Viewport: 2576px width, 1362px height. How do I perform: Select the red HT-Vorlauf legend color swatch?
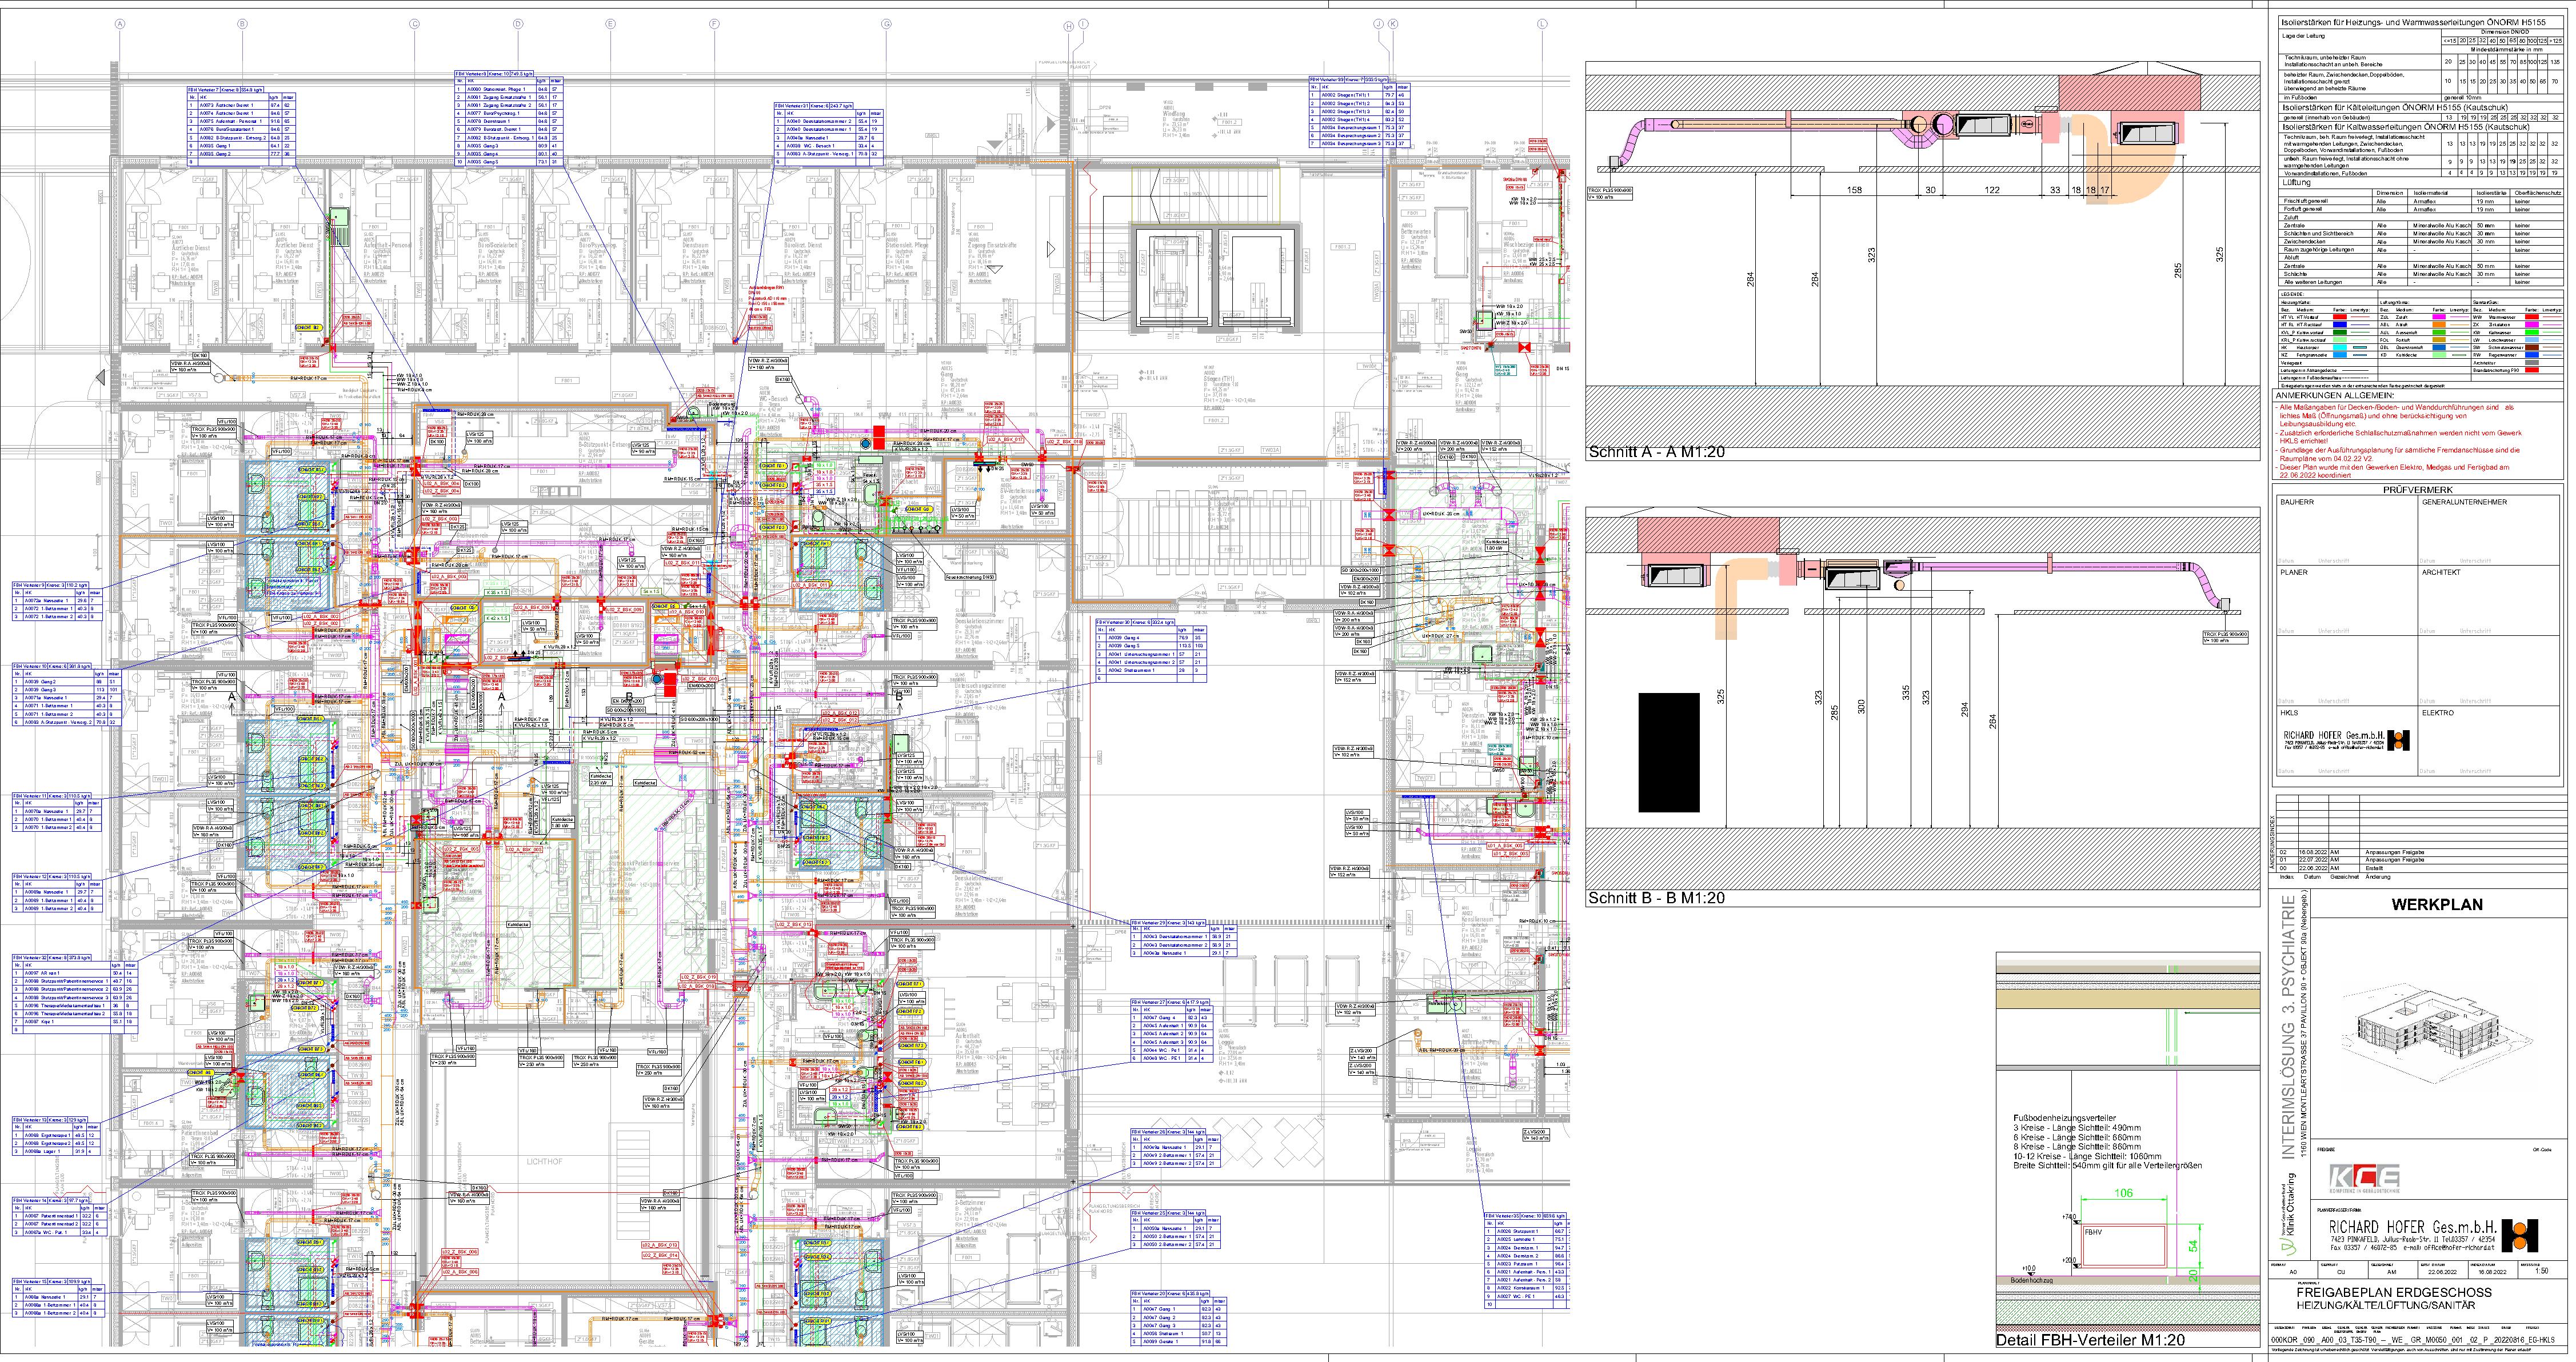(2340, 317)
